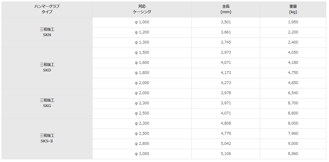This screenshot has height=162, width=329.
Task: Click the 5,106 length value
Action: click(226, 154)
